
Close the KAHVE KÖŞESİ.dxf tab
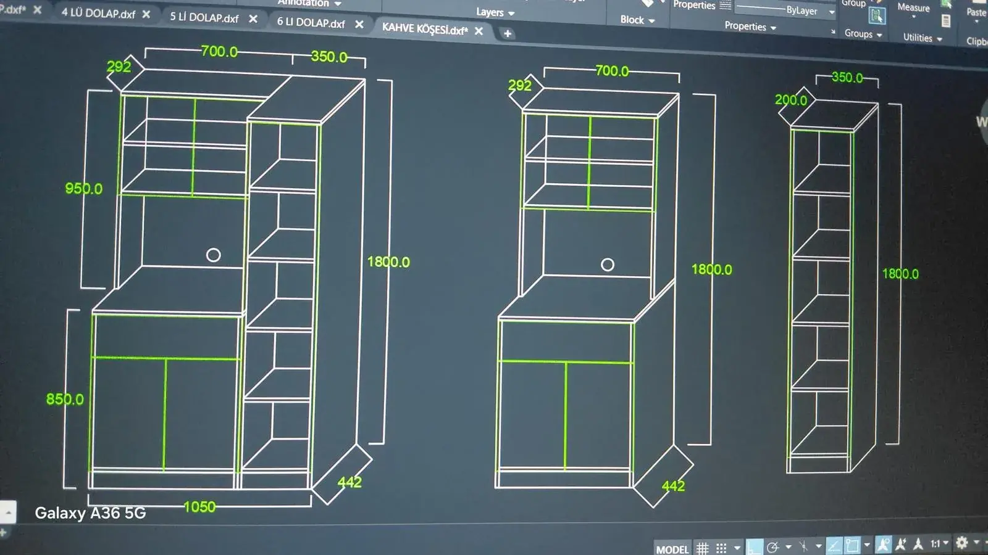(x=479, y=31)
